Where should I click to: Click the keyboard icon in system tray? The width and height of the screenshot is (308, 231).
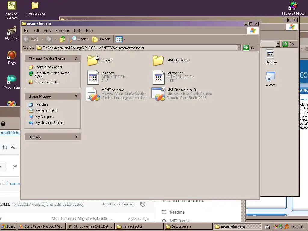click(267, 227)
